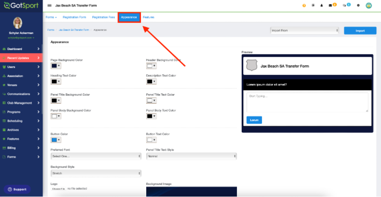The width and height of the screenshot is (381, 197).
Task: Open the chat messages icon
Action: pos(344,5)
